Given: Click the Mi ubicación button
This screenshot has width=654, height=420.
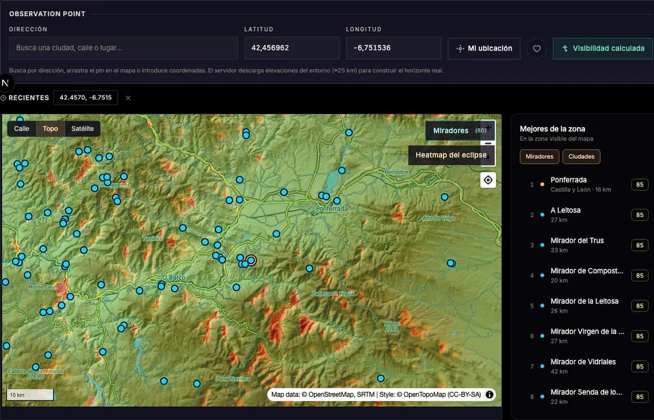Looking at the screenshot, I should coord(484,49).
